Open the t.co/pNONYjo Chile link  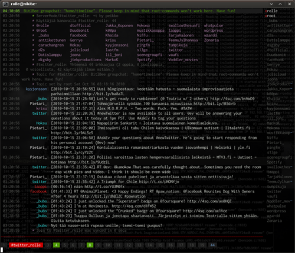coord(159,182)
